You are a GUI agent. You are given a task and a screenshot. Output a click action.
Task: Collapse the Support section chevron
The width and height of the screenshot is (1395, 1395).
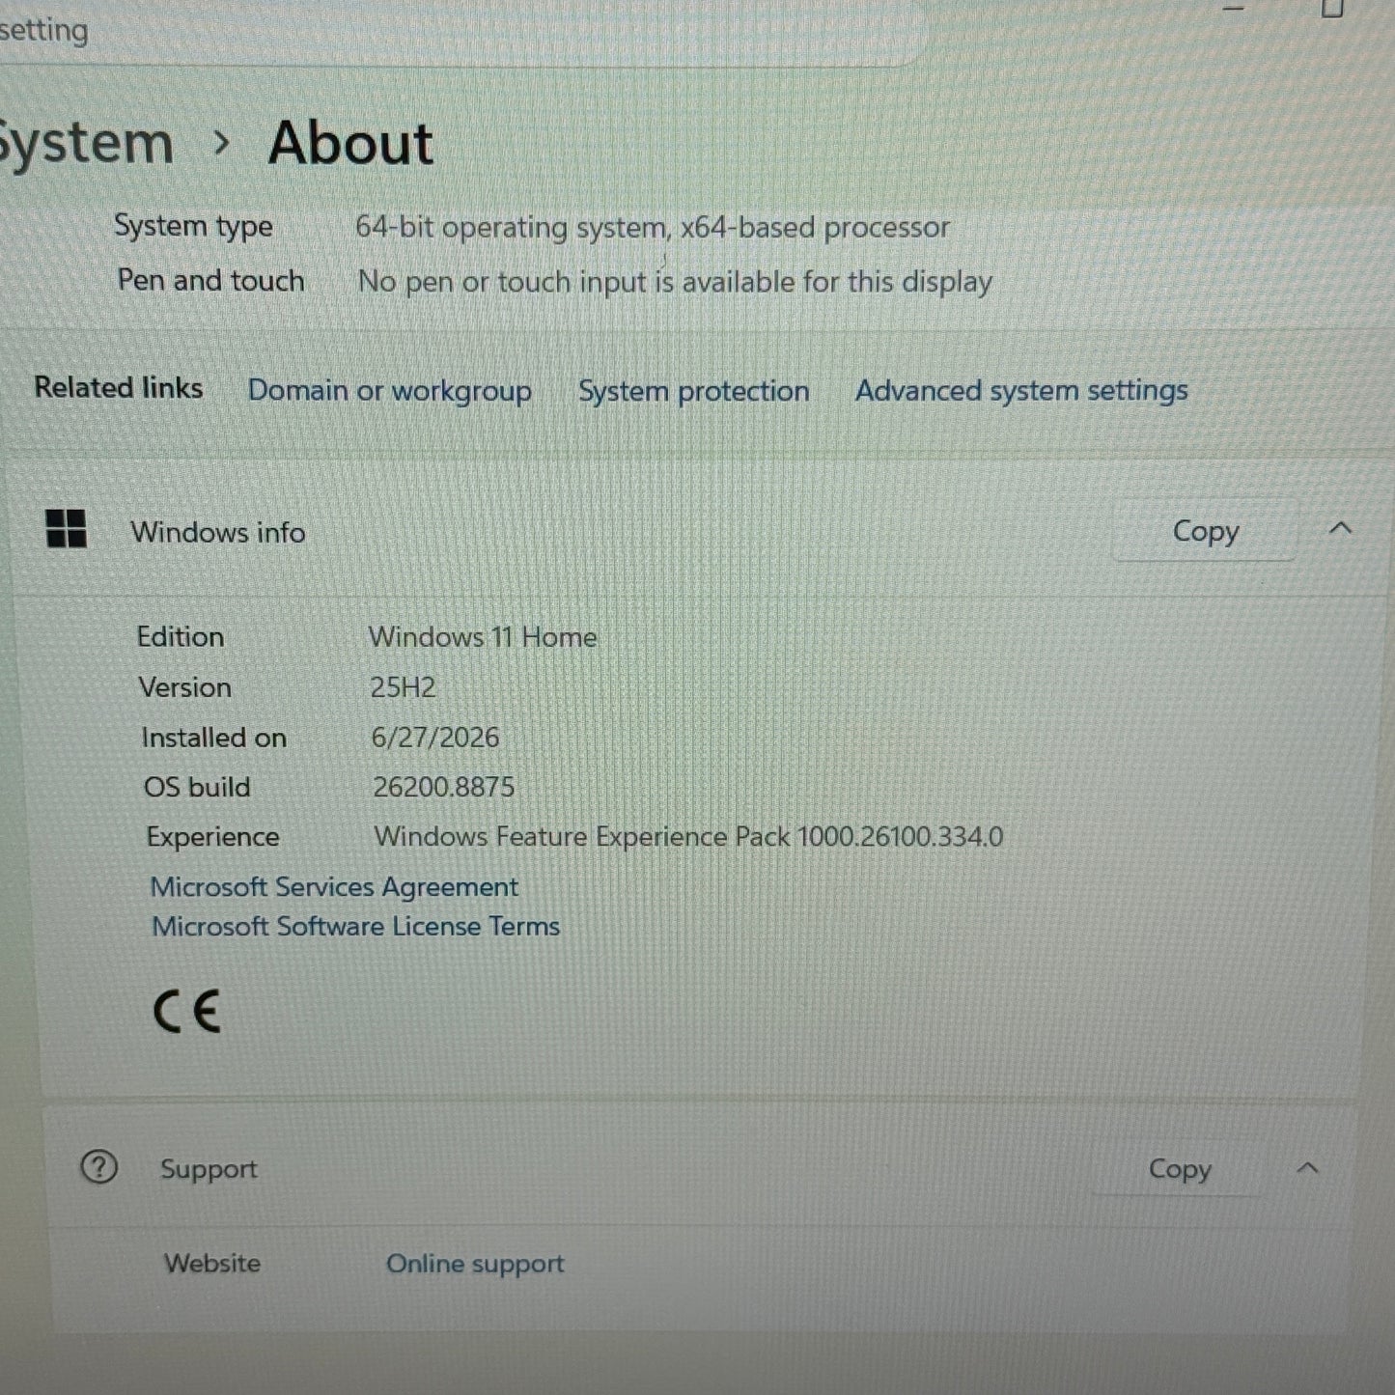(1307, 1168)
